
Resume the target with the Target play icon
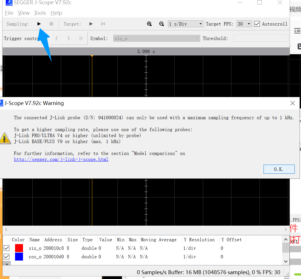91,24
